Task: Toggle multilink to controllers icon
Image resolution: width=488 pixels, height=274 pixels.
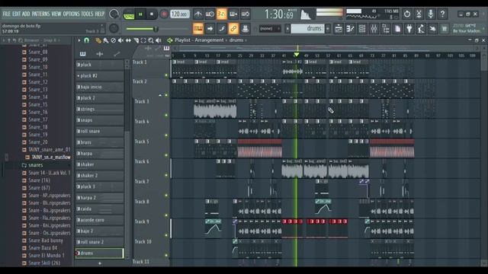Action: (x=246, y=29)
